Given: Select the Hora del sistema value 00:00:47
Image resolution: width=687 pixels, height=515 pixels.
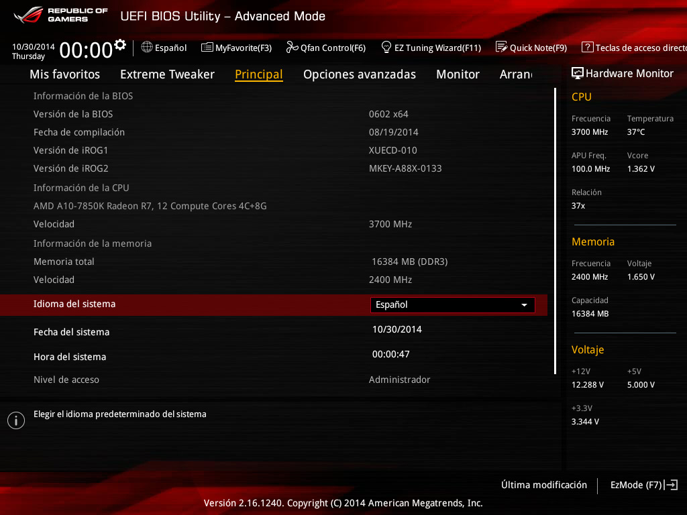Looking at the screenshot, I should pyautogui.click(x=391, y=354).
